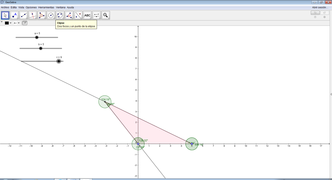Screen dimensions: 332x180
Task: Expand the Point tool's small triangle submenu
Action: [x=18, y=19]
